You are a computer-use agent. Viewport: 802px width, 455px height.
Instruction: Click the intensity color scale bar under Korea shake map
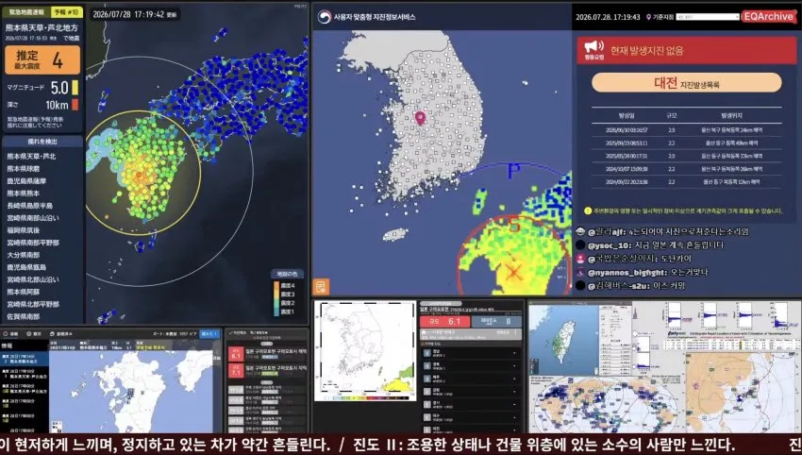click(x=365, y=397)
